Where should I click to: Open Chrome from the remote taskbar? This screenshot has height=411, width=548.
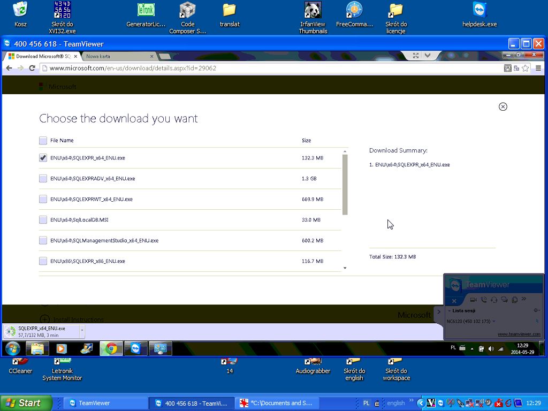pyautogui.click(x=111, y=349)
